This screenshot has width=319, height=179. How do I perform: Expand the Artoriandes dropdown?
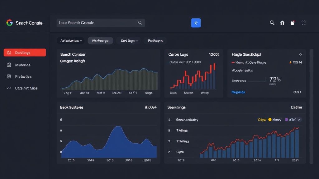pyautogui.click(x=71, y=40)
